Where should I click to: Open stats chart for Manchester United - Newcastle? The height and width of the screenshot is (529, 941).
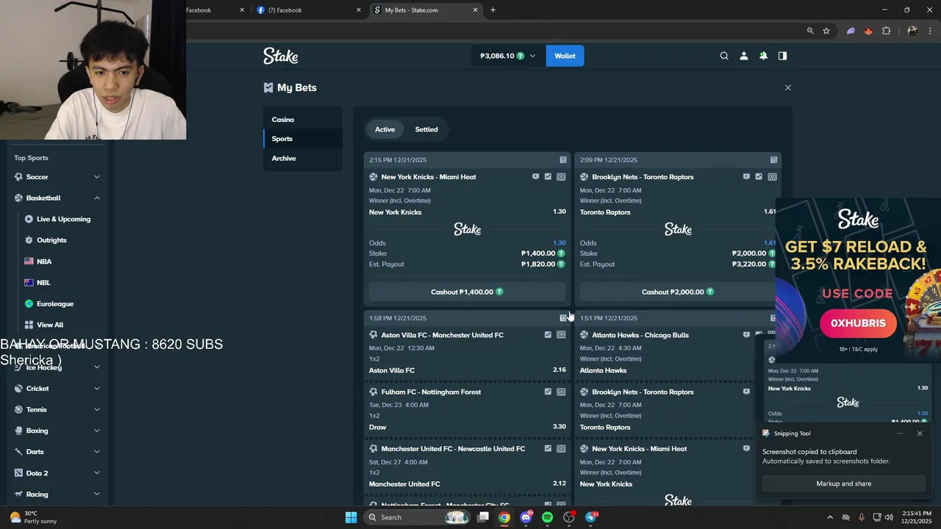(548, 449)
